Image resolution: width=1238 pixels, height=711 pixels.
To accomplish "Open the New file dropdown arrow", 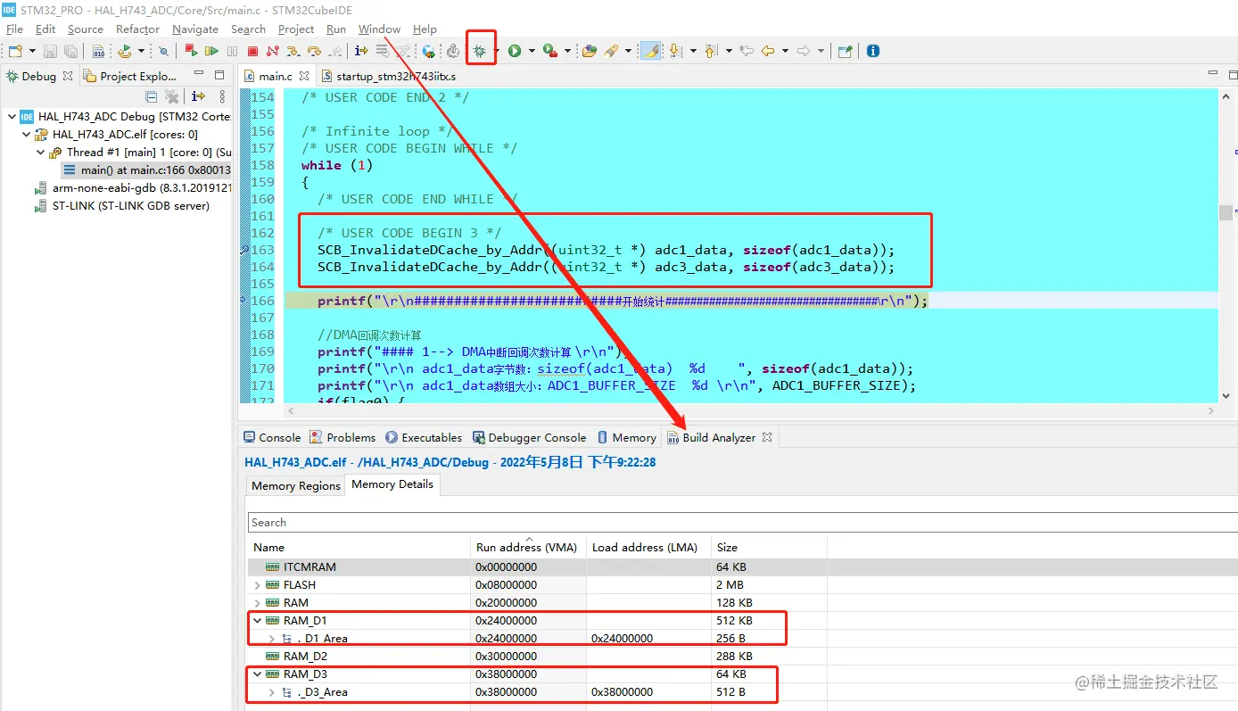I will [x=32, y=51].
